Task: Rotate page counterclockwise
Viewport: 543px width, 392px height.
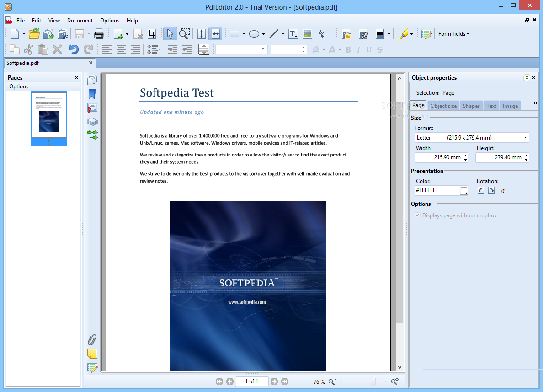Action: [x=481, y=190]
